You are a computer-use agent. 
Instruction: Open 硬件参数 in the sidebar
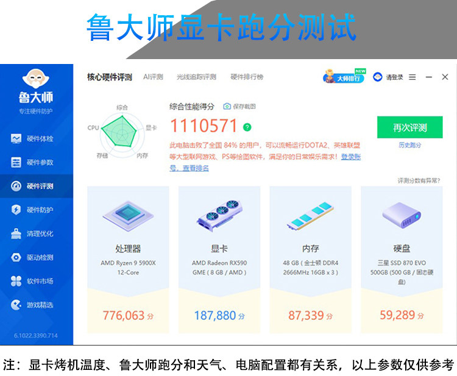[x=37, y=162]
